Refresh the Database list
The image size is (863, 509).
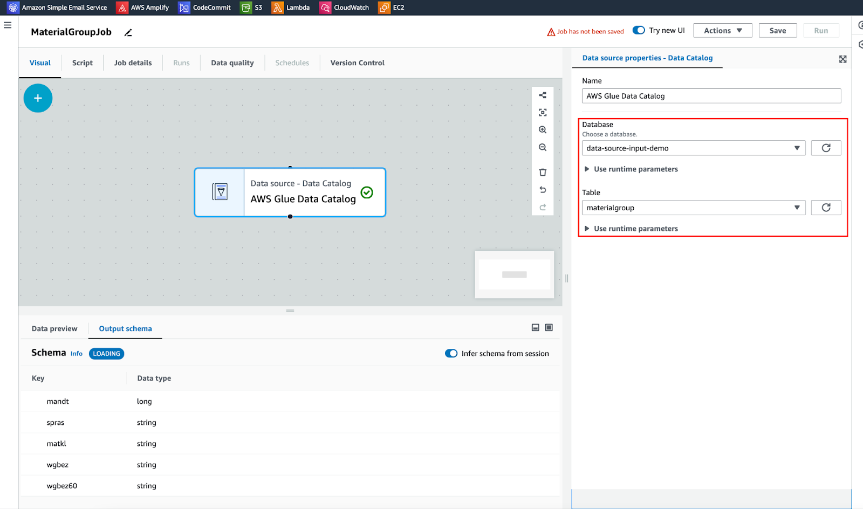click(826, 148)
